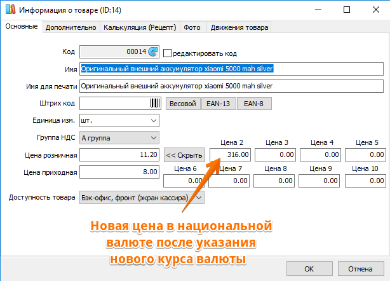
Task: Click the Отмена button
Action: 361,269
